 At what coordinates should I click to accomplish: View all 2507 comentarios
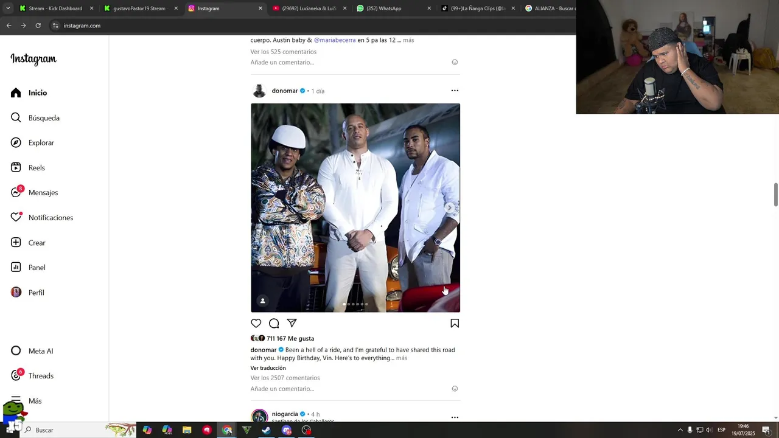[285, 378]
